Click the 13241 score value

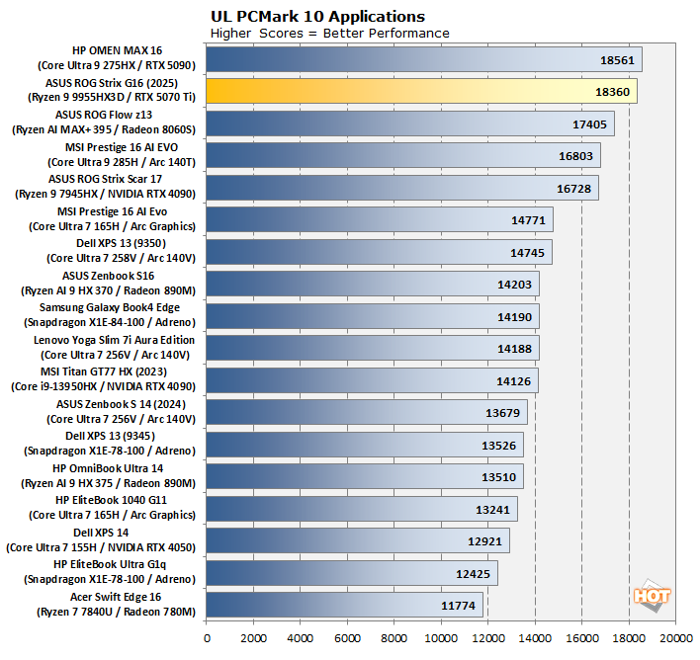(492, 510)
